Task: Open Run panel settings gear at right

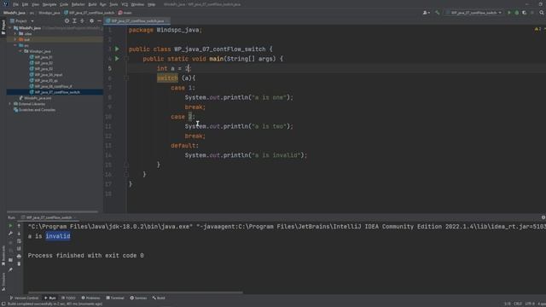Action: click(543, 217)
